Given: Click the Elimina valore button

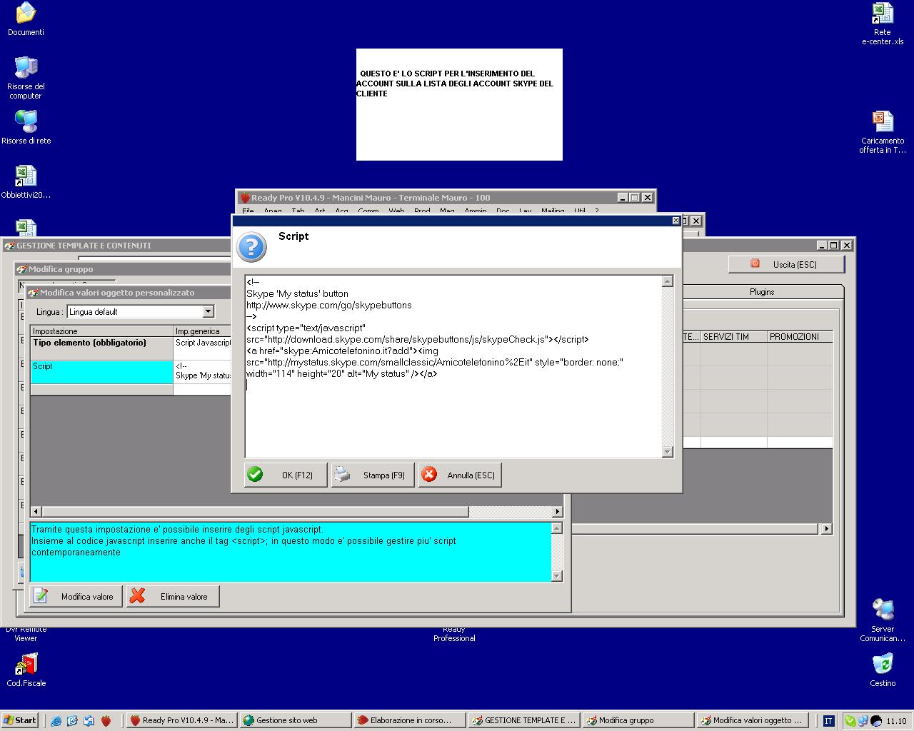Looking at the screenshot, I should (173, 597).
